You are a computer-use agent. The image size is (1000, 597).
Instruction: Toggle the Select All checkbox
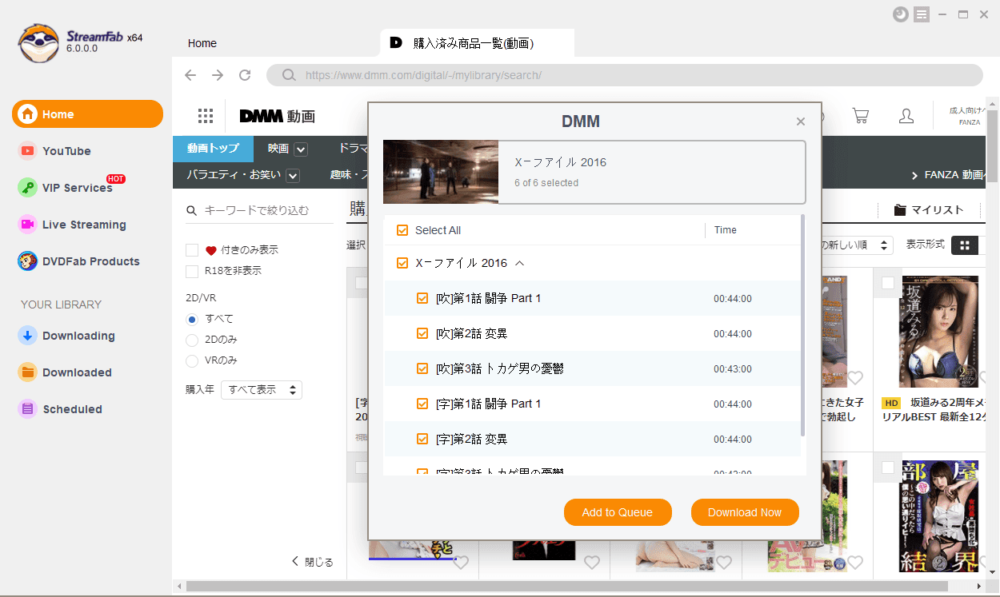click(402, 230)
